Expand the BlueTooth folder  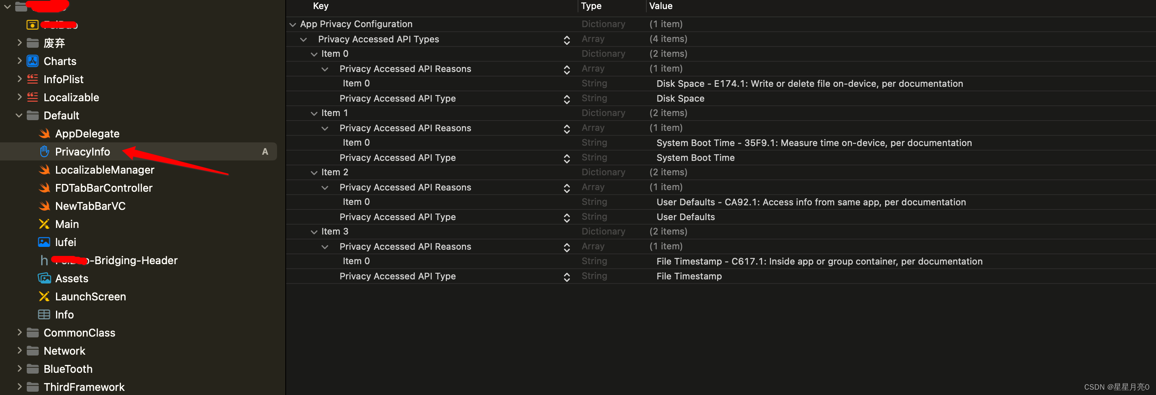[19, 369]
